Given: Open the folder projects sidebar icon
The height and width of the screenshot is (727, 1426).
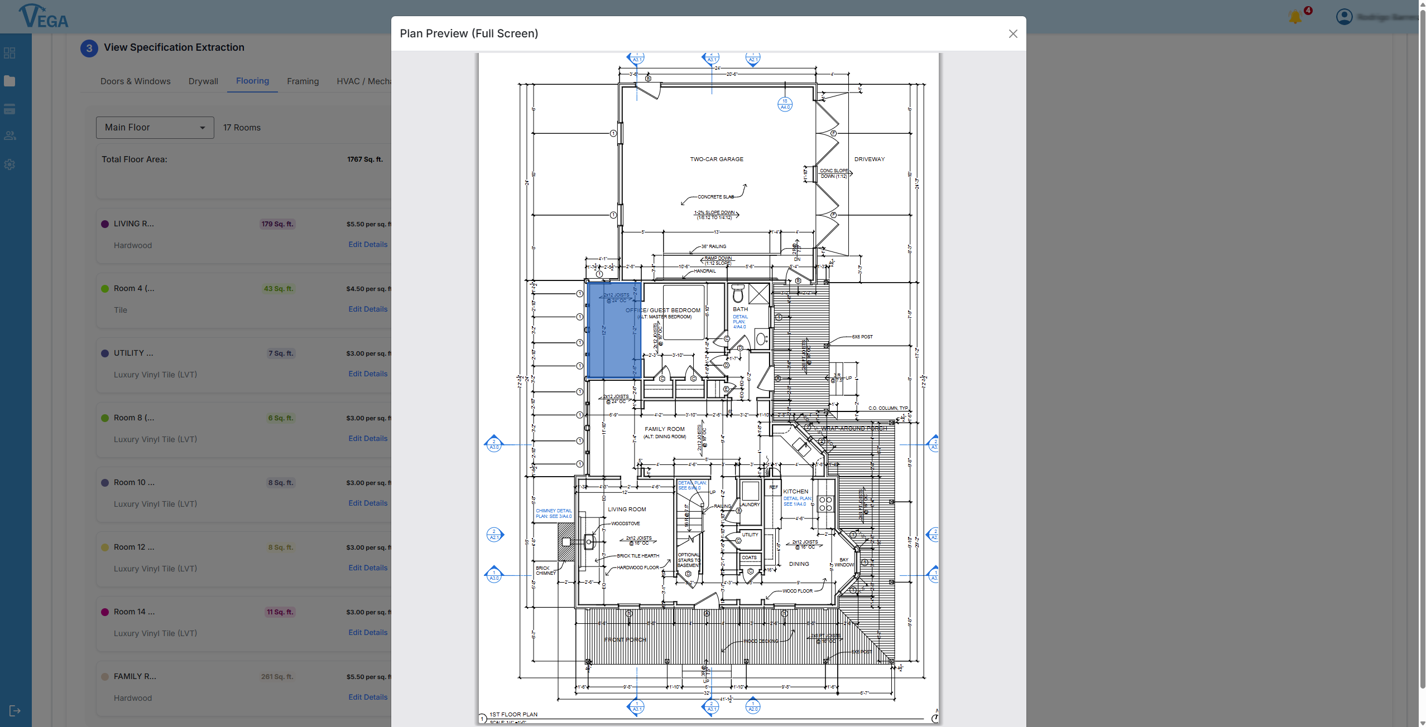Looking at the screenshot, I should coord(9,81).
